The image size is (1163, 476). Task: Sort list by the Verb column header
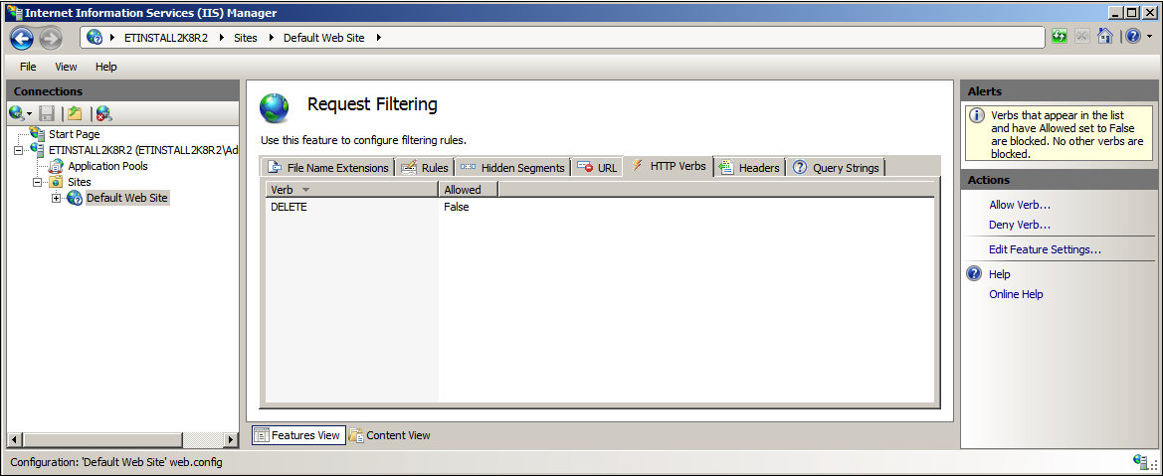(x=283, y=189)
